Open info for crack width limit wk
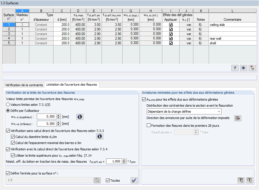Image resolution: width=259 pixels, height=190 pixels. (80, 117)
